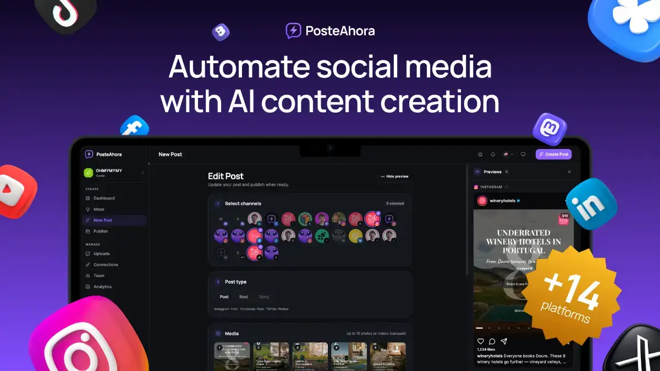Image resolution: width=660 pixels, height=371 pixels.
Task: Select the green rocket channel avatar
Action: (322, 236)
